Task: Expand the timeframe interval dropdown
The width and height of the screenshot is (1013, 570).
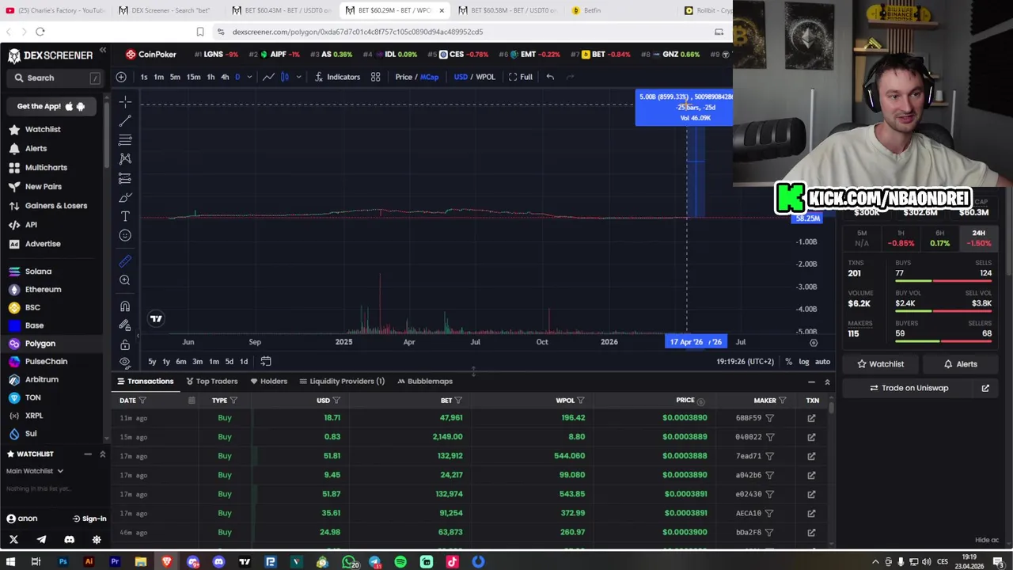Action: tap(249, 77)
